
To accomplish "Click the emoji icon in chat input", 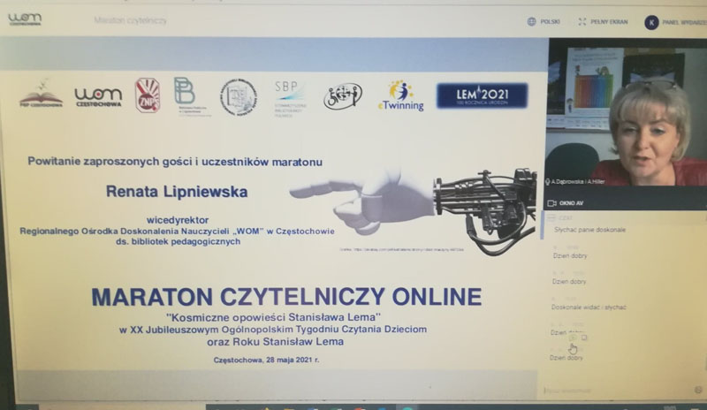I will (698, 389).
